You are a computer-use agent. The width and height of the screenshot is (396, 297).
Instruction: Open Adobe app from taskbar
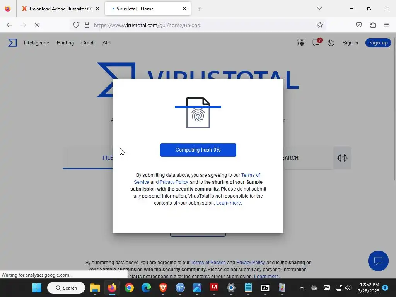point(214,288)
